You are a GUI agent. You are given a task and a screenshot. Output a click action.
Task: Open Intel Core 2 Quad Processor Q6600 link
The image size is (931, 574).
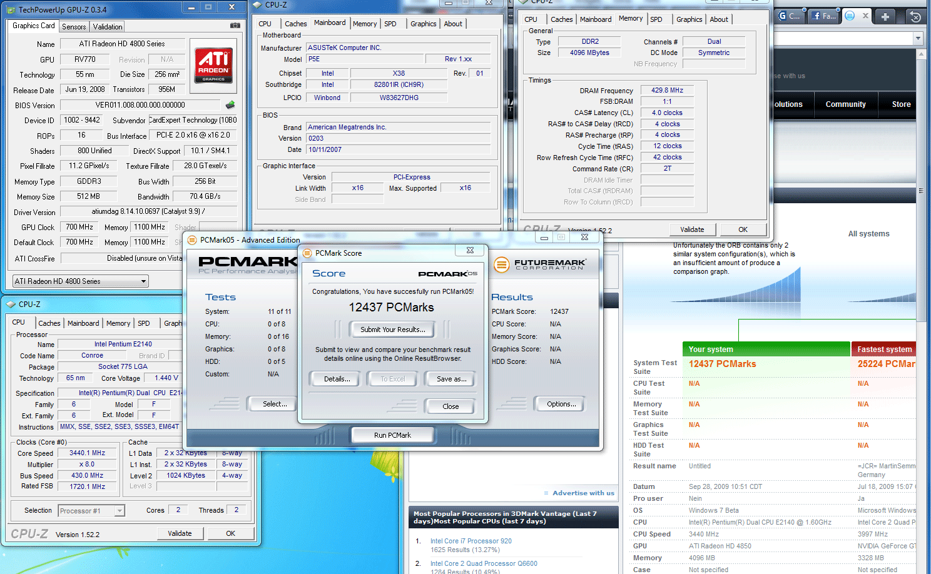(x=484, y=563)
